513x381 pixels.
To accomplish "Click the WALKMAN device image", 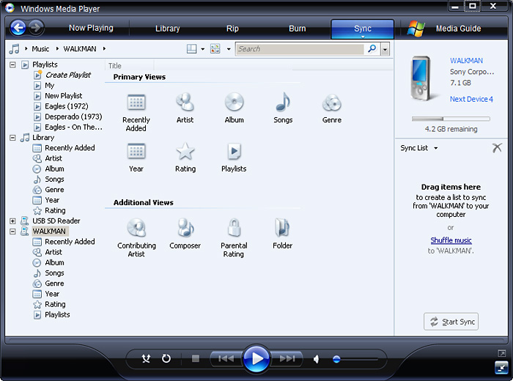I will (x=422, y=78).
